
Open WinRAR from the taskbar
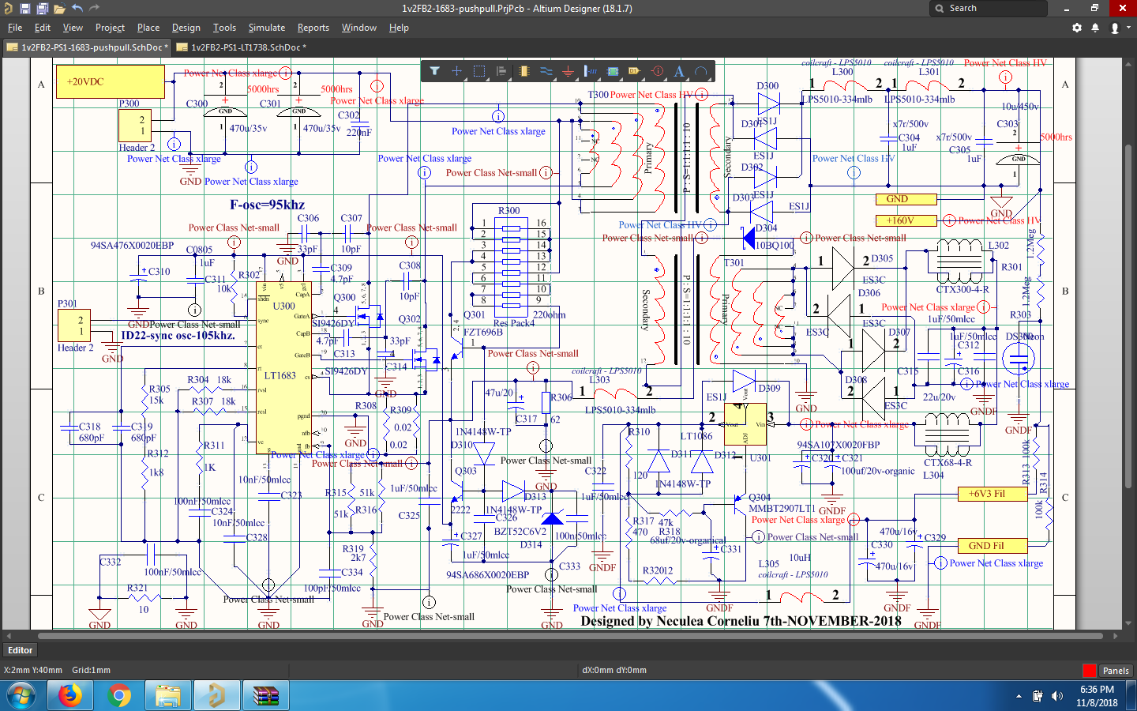click(266, 696)
